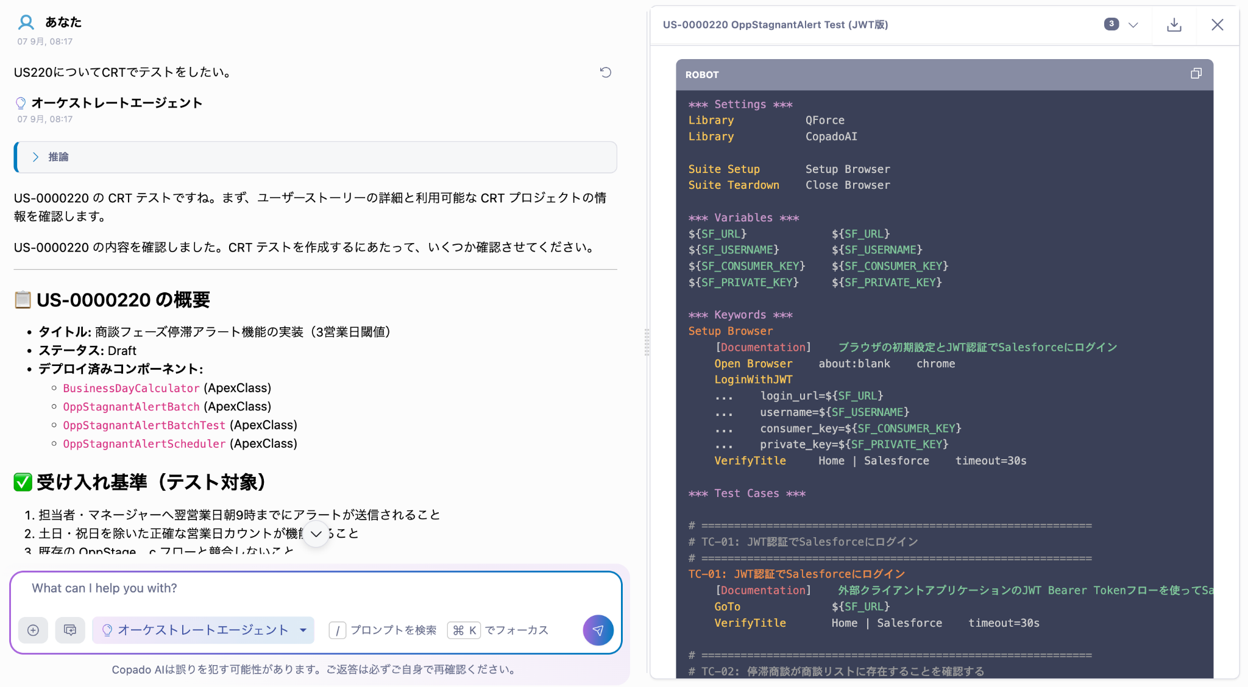The height and width of the screenshot is (687, 1248).
Task: Send the message with paper-plane button
Action: coord(598,630)
